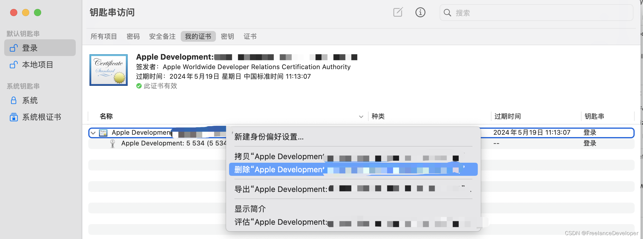Switch to the 密钥 tab
643x239 pixels.
pos(227,36)
